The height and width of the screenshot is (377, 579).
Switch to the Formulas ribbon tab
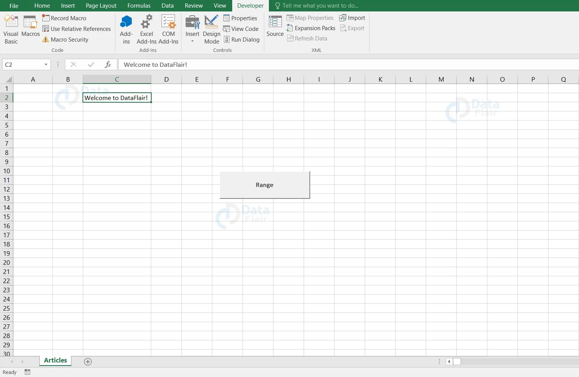point(139,5)
